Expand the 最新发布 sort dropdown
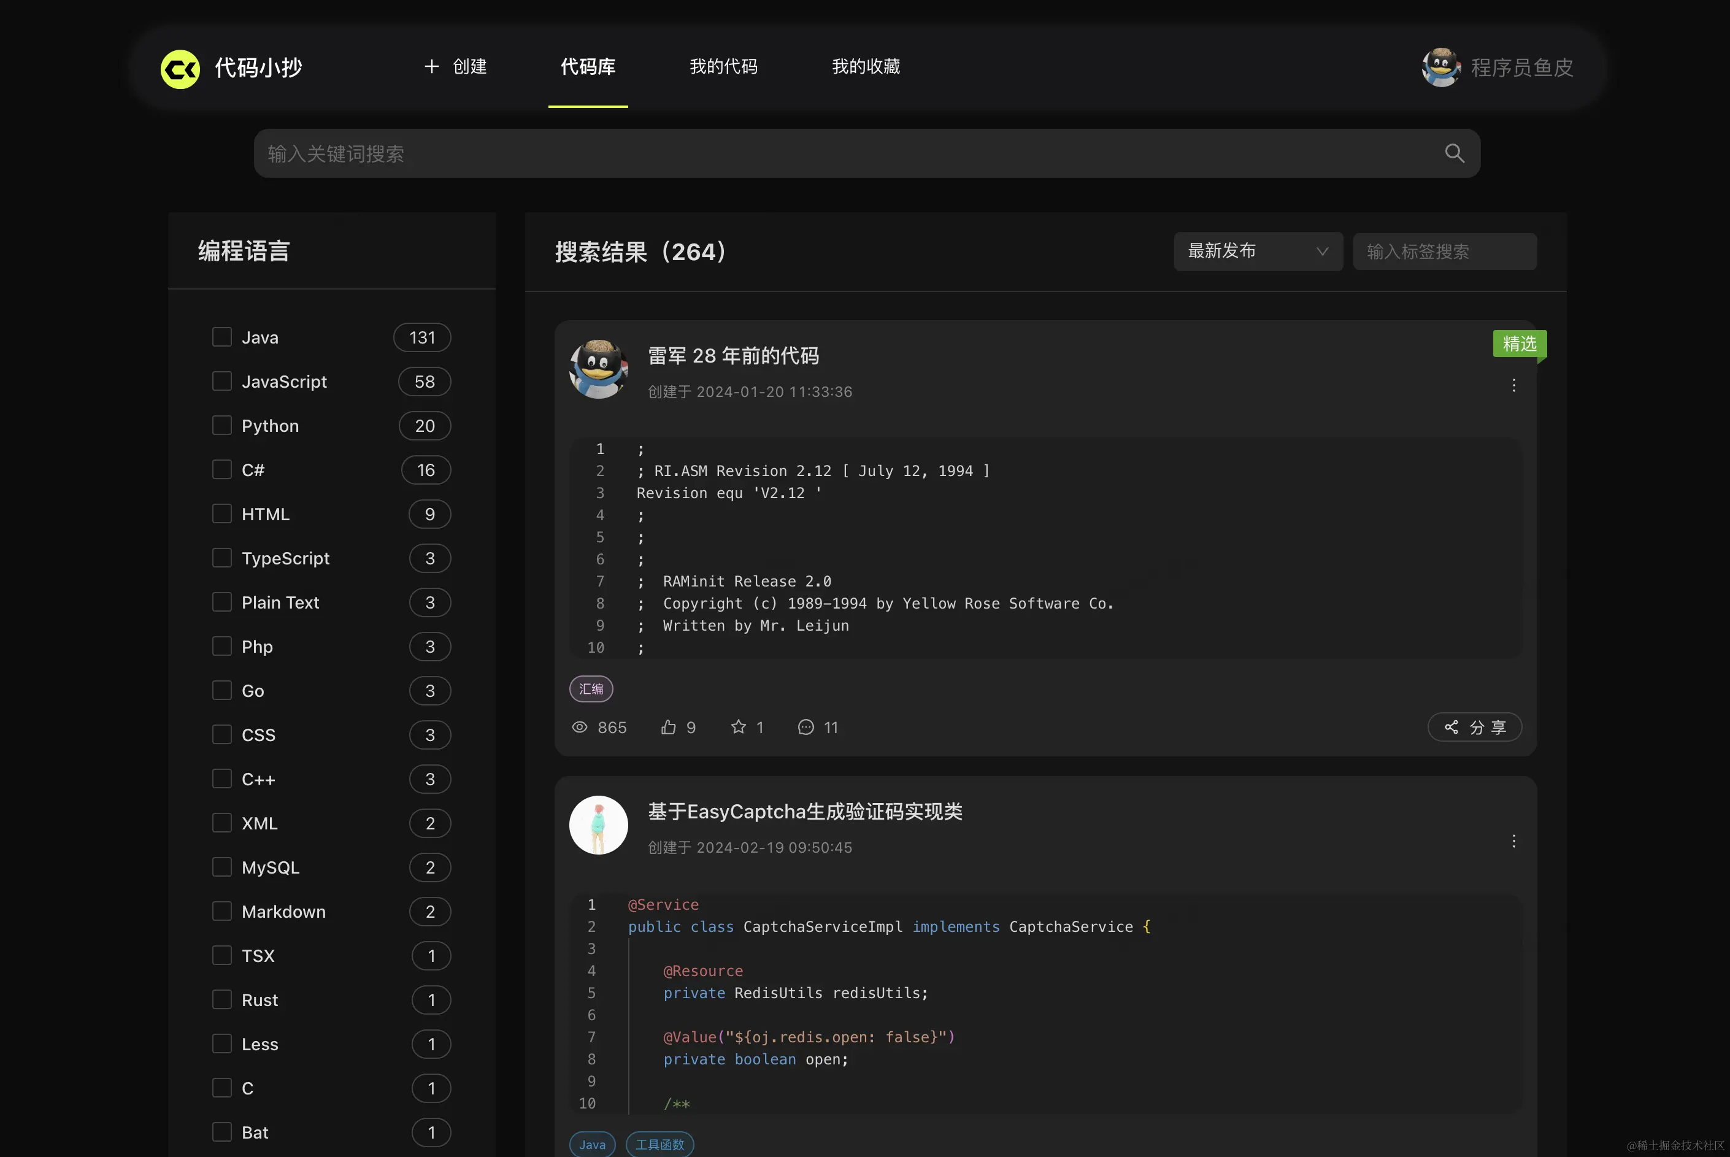1730x1157 pixels. click(1258, 252)
